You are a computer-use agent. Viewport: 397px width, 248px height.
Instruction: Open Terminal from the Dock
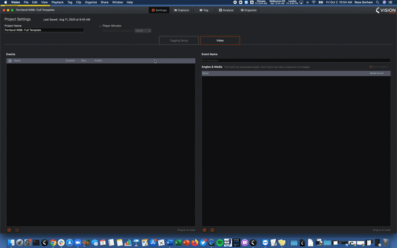click(36, 243)
